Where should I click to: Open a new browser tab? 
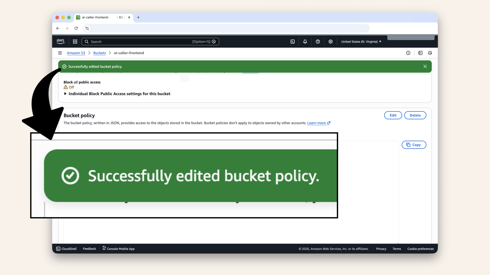coord(138,18)
